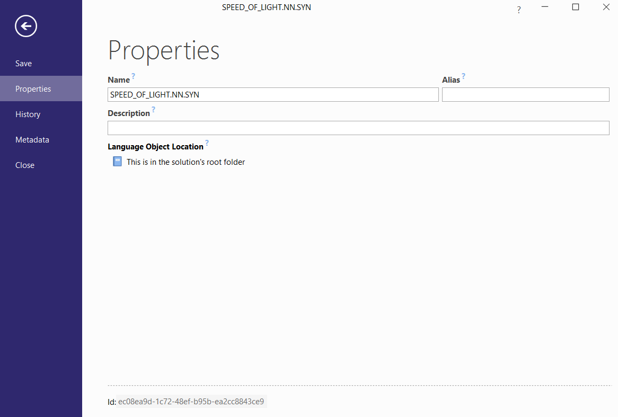Click Close in the sidebar
Viewport: 618px width, 417px height.
click(x=24, y=165)
